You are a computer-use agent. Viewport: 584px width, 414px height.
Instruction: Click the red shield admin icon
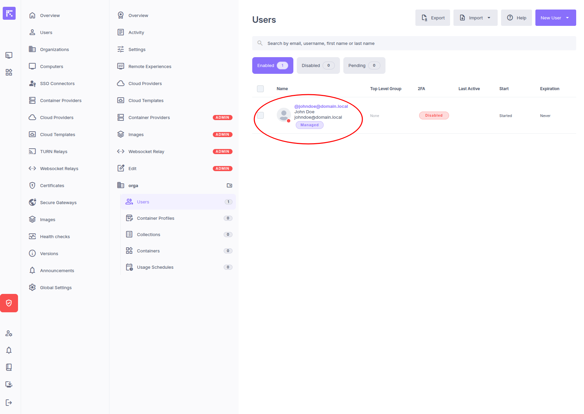(x=9, y=303)
